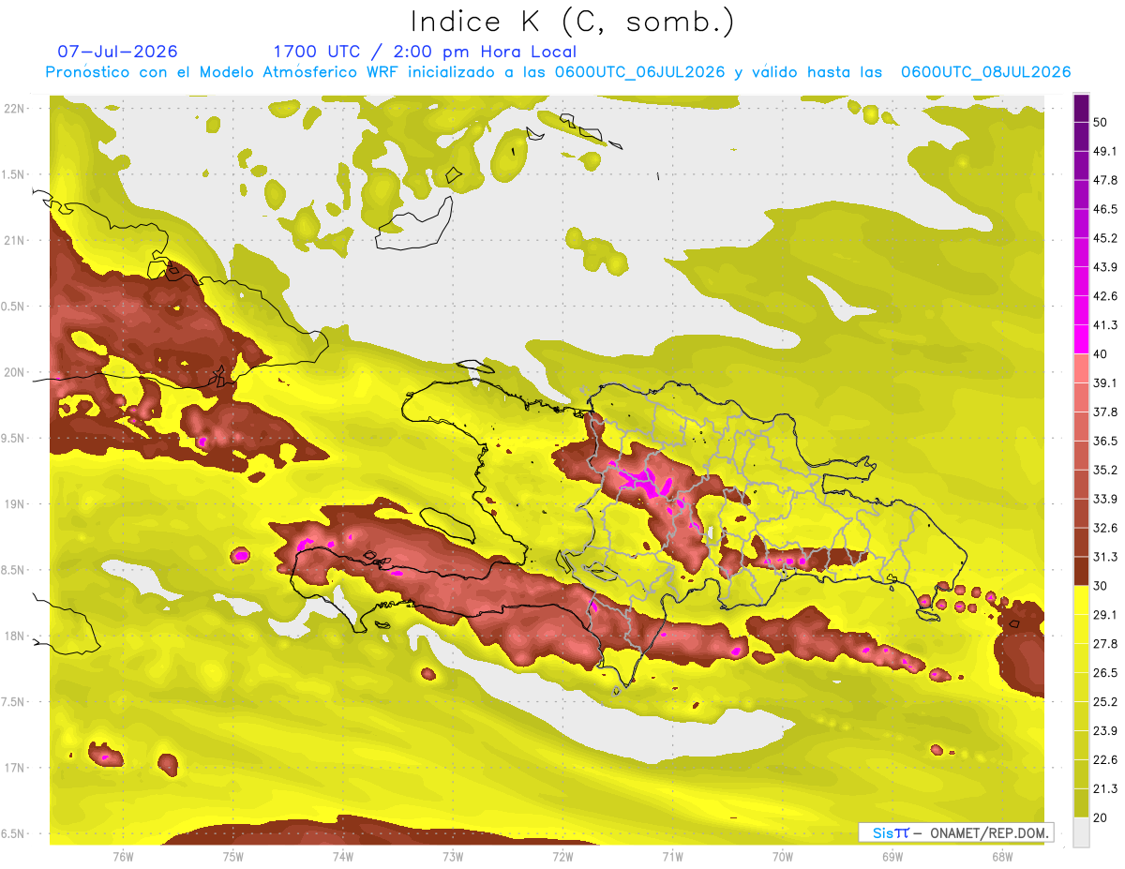Click the 'Indice K (C, somb.)' title
Image resolution: width=1125 pixels, height=869 pixels.
pos(573,22)
